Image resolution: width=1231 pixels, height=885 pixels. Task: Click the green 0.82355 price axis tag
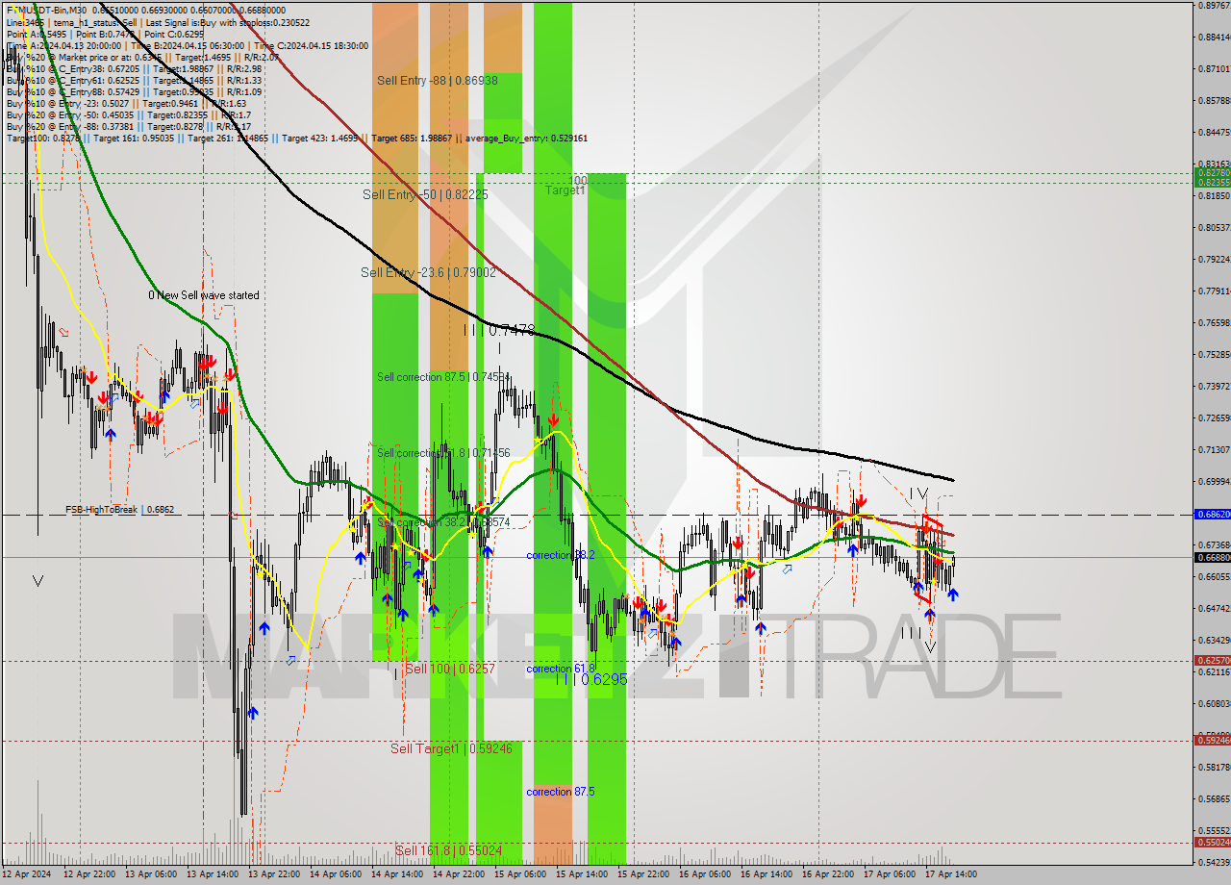(1212, 182)
